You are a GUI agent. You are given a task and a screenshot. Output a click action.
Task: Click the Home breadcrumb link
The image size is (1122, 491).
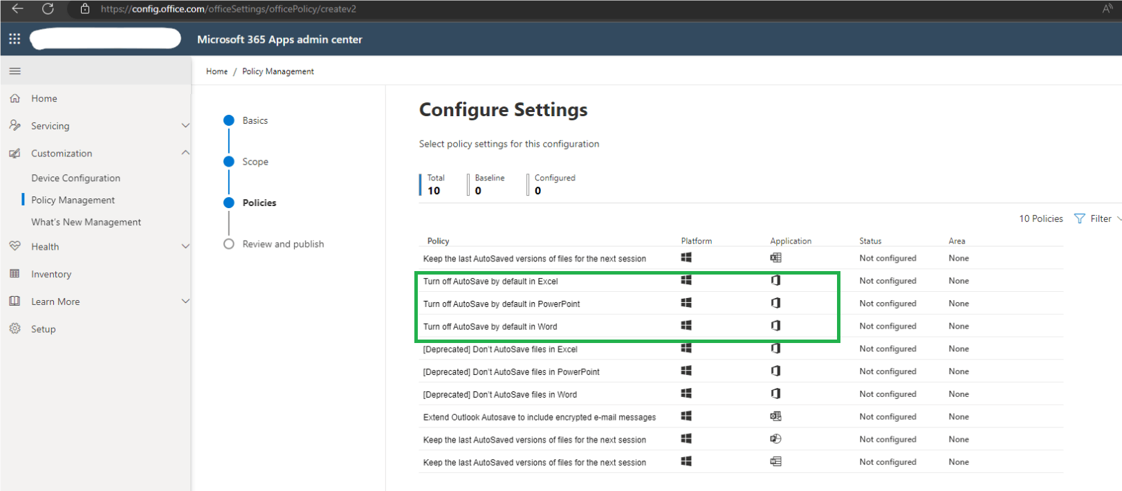(217, 71)
